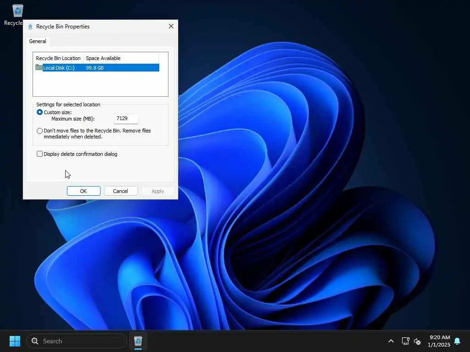470x352 pixels.
Task: Click the OK button
Action: coord(84,191)
